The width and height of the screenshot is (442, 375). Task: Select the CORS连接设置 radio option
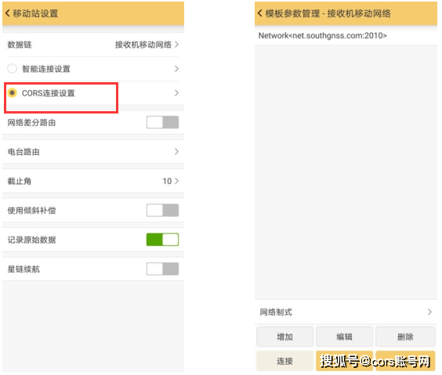12,92
